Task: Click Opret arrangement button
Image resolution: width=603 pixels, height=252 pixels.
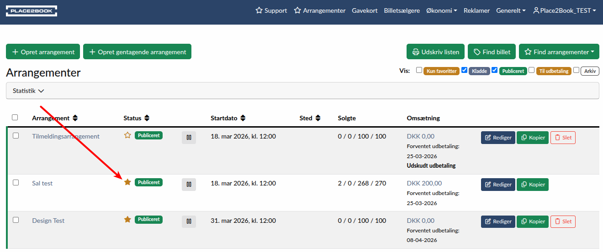Action: pos(43,52)
